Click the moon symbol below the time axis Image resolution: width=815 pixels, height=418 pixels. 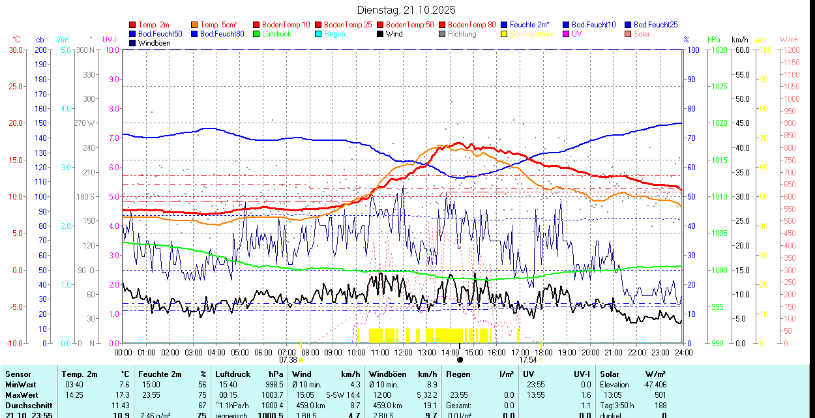460,359
